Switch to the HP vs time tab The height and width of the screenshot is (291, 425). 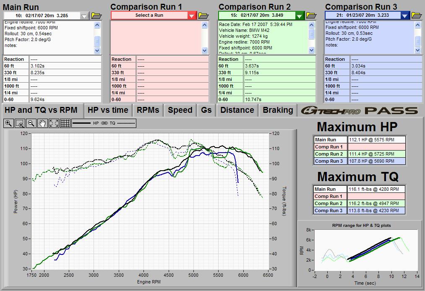[x=108, y=110]
